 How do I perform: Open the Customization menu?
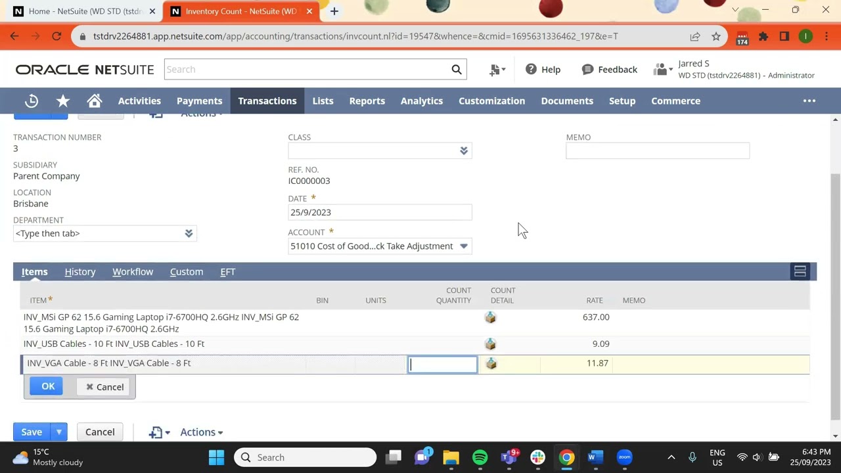click(x=491, y=101)
